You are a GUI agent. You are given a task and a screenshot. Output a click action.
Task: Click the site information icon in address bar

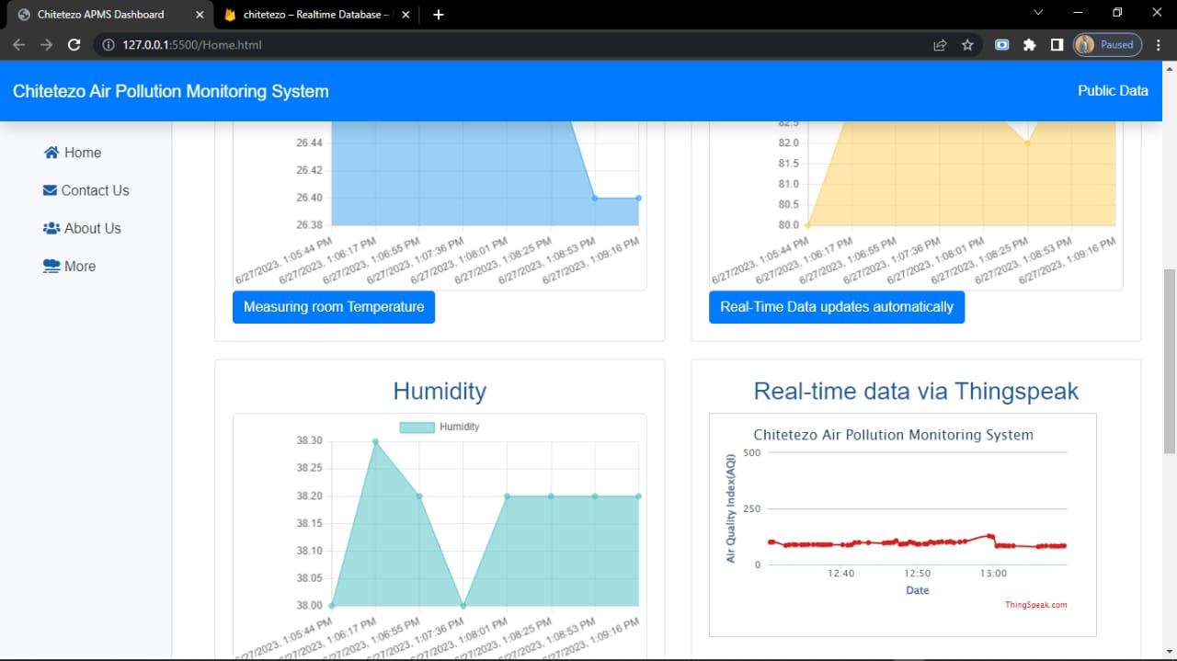108,44
